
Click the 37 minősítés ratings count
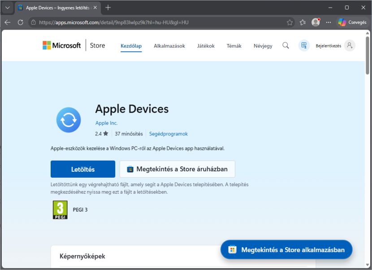click(129, 134)
